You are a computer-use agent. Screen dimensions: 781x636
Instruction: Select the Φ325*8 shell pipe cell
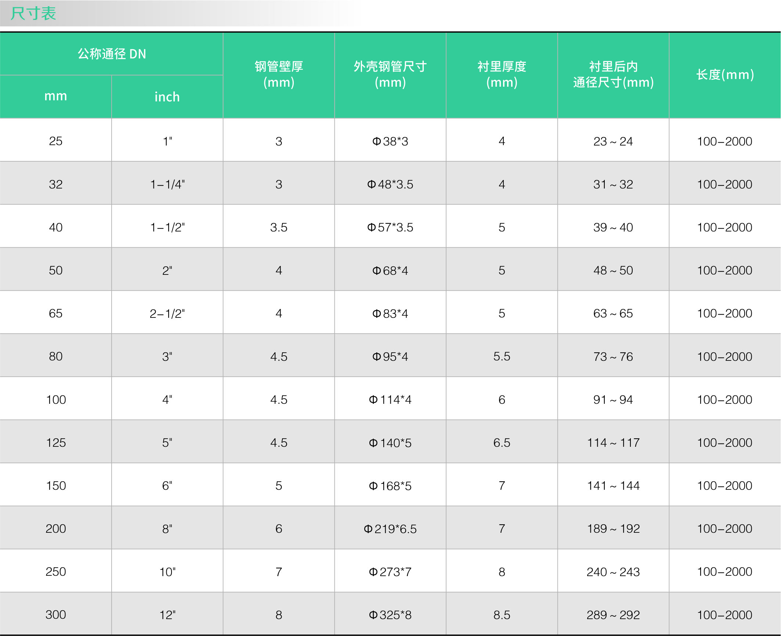pos(390,615)
